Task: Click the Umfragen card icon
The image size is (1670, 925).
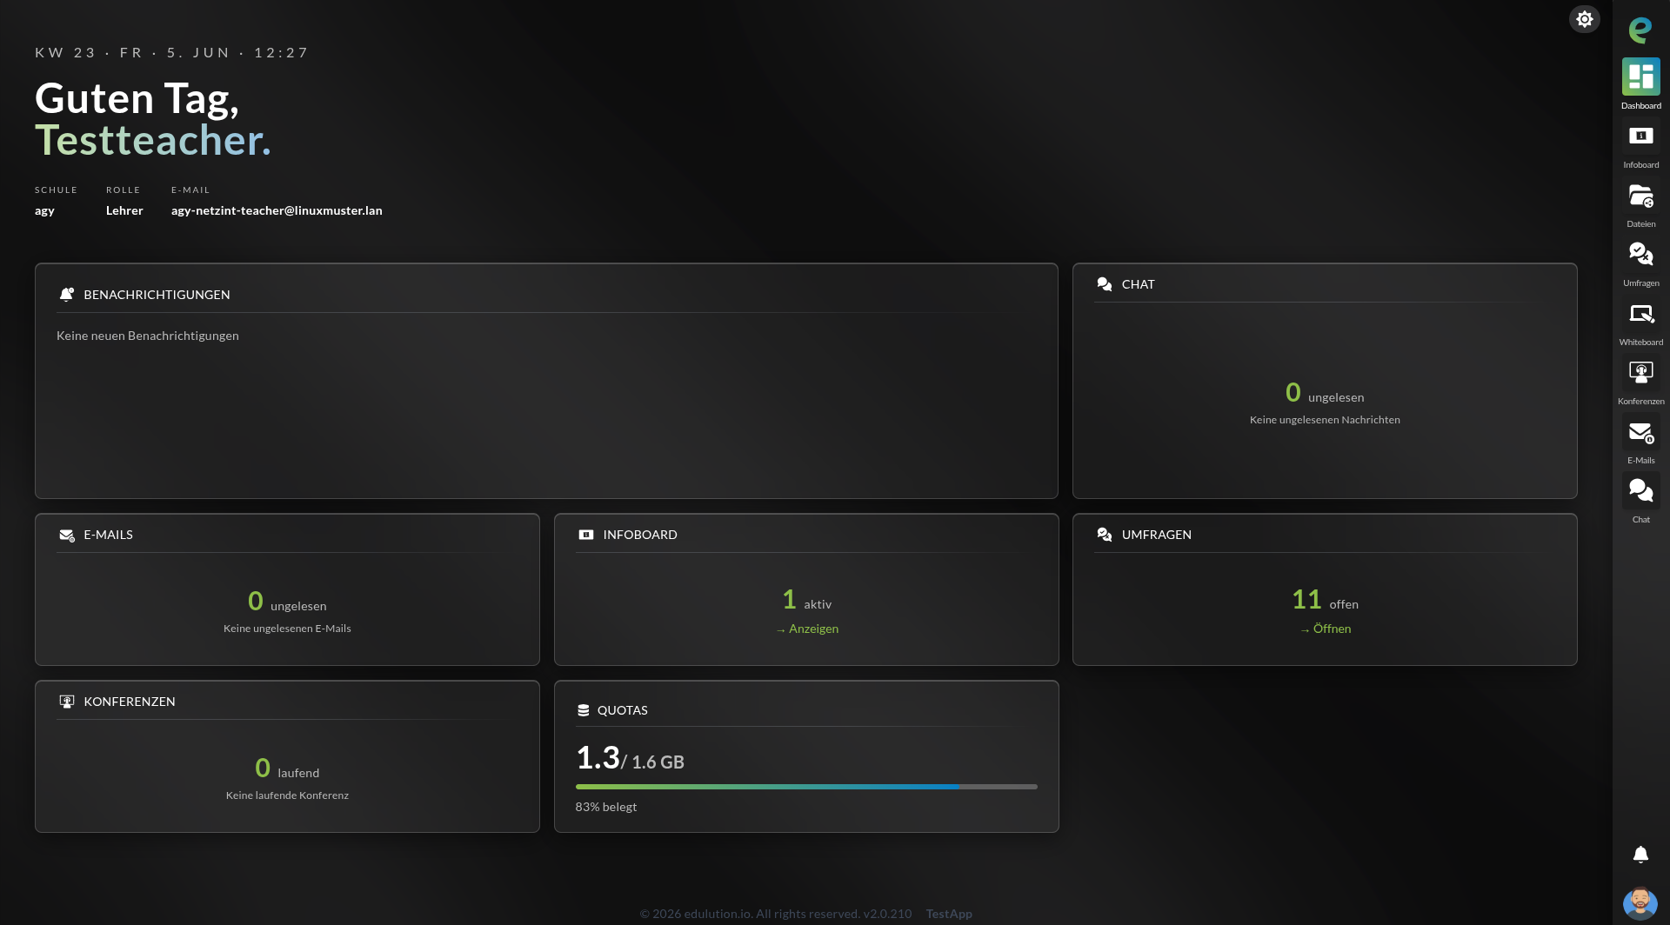Action: click(x=1105, y=535)
